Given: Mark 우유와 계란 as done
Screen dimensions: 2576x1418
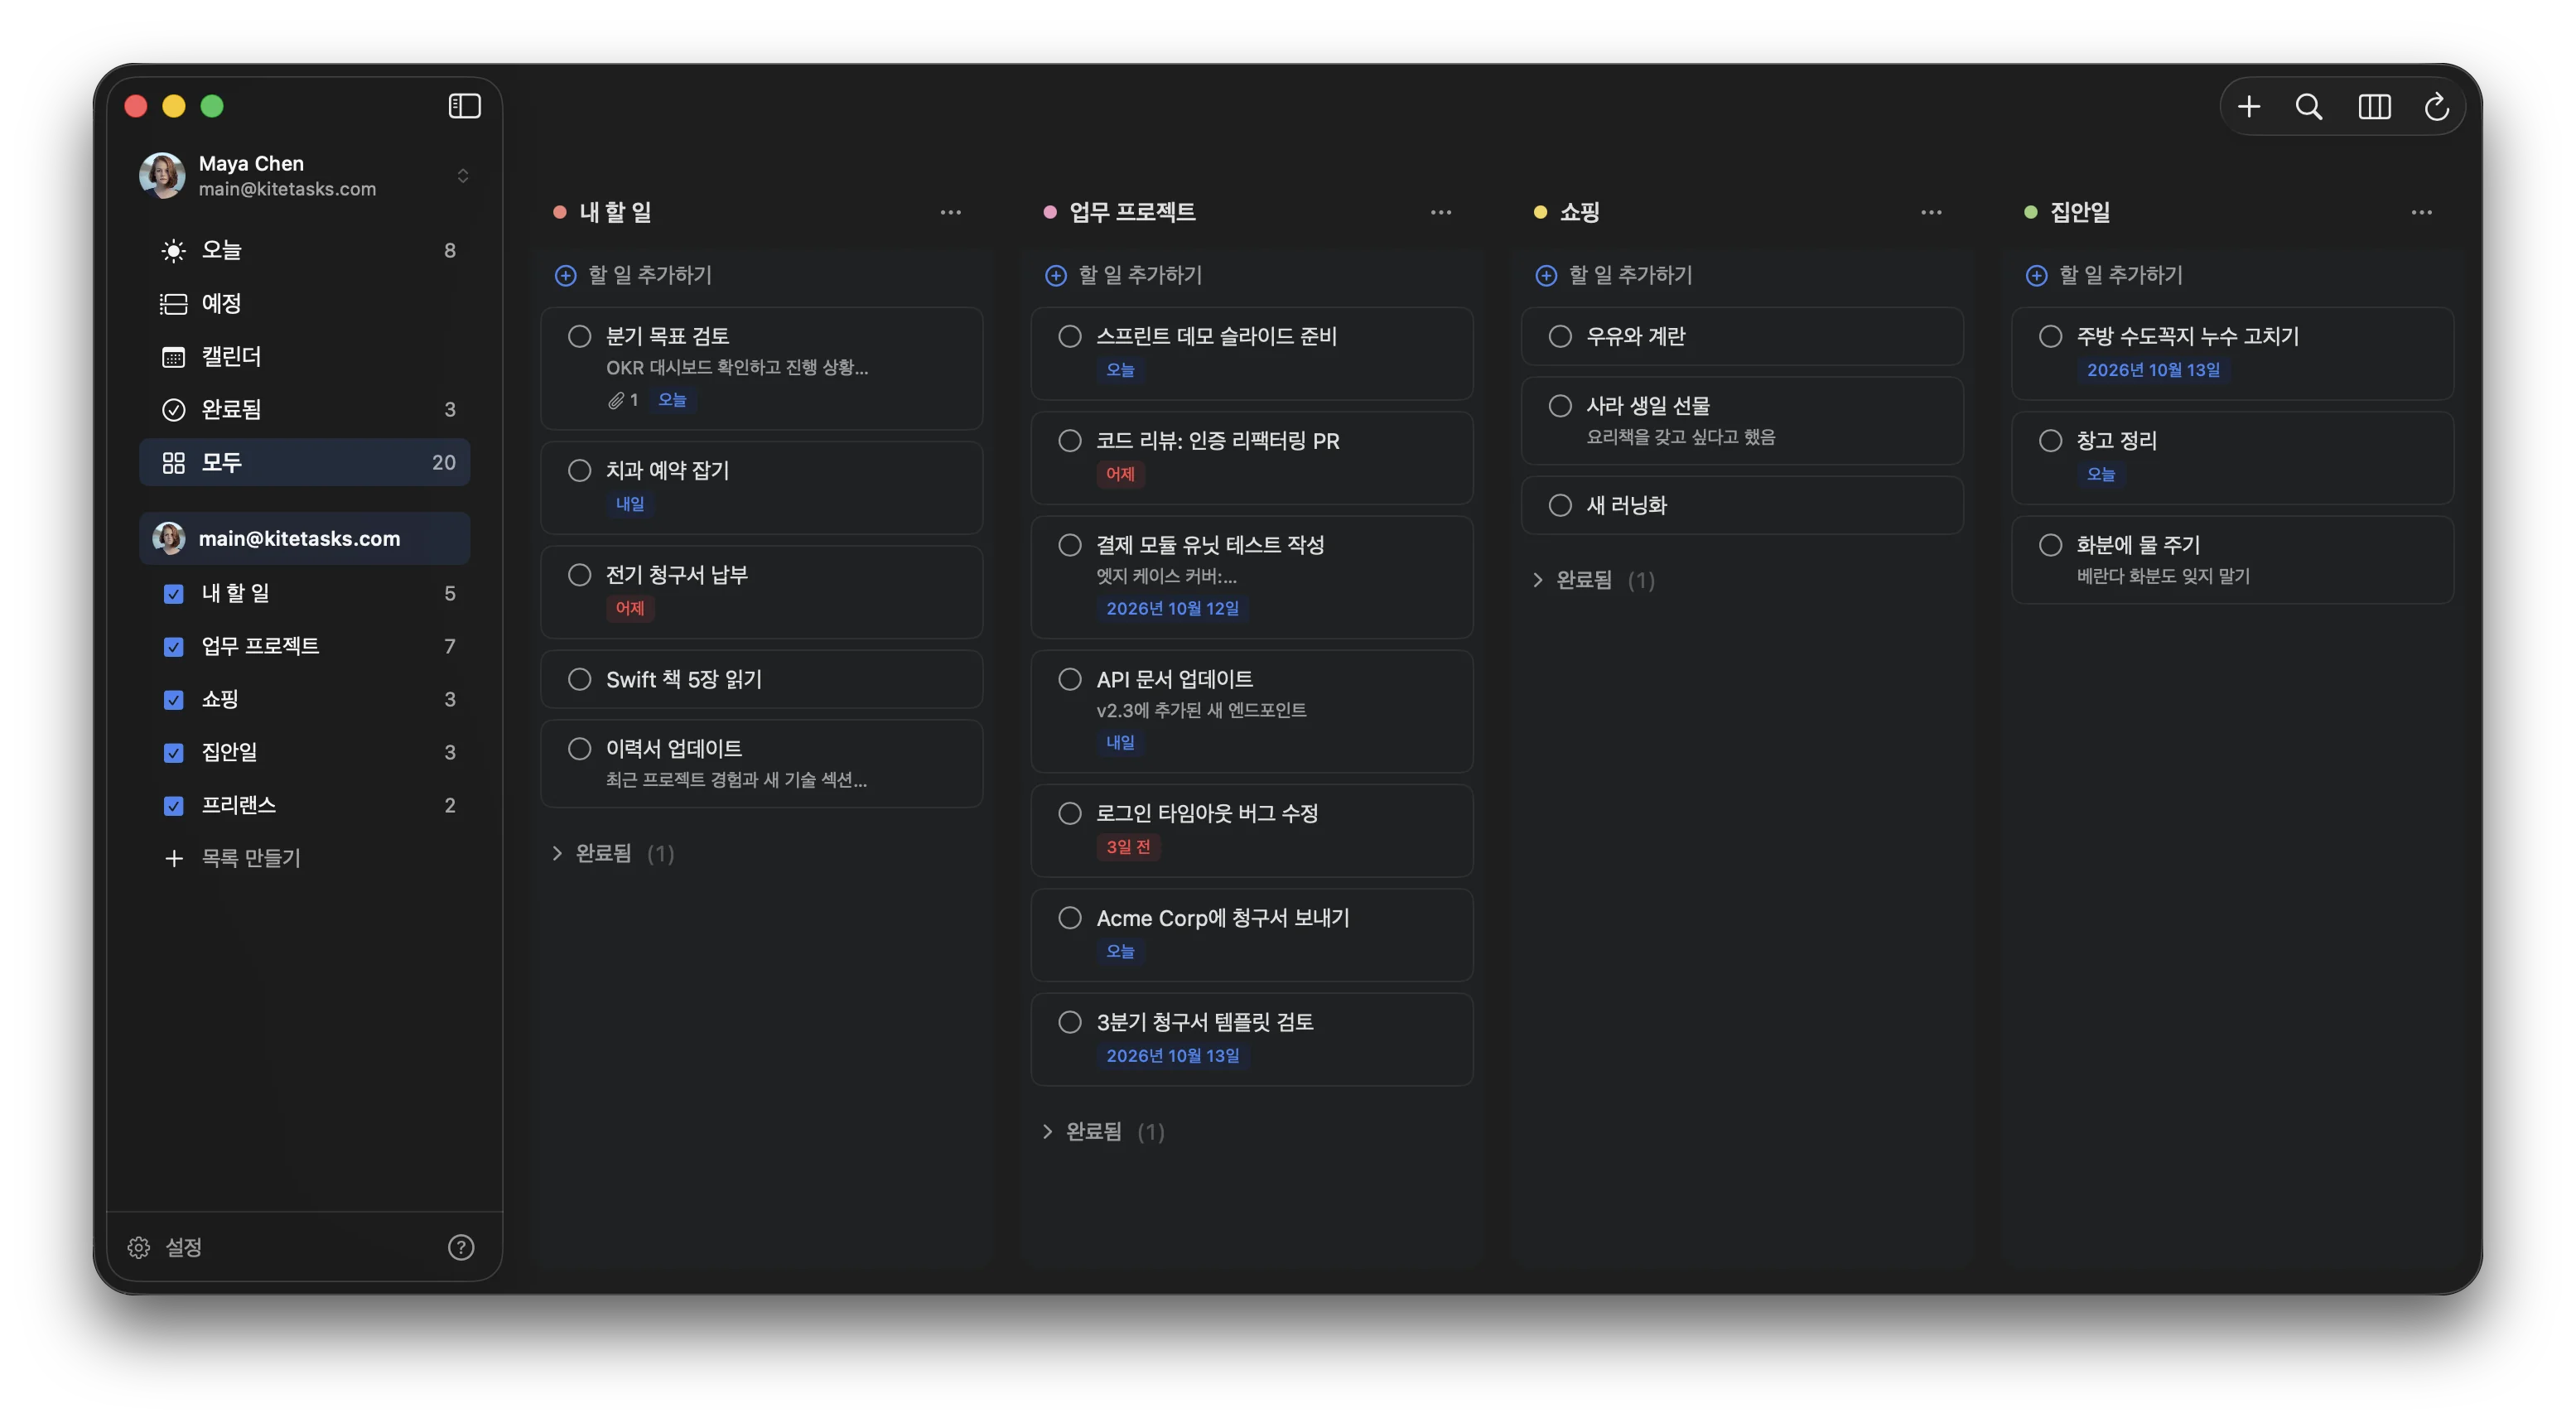Looking at the screenshot, I should click(1560, 336).
